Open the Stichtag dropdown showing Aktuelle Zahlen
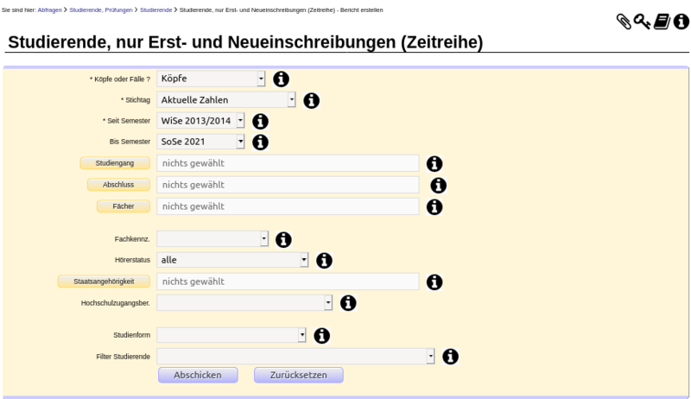 click(226, 100)
